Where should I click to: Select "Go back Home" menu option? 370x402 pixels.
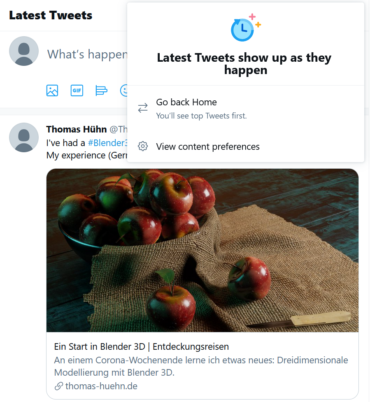[186, 102]
